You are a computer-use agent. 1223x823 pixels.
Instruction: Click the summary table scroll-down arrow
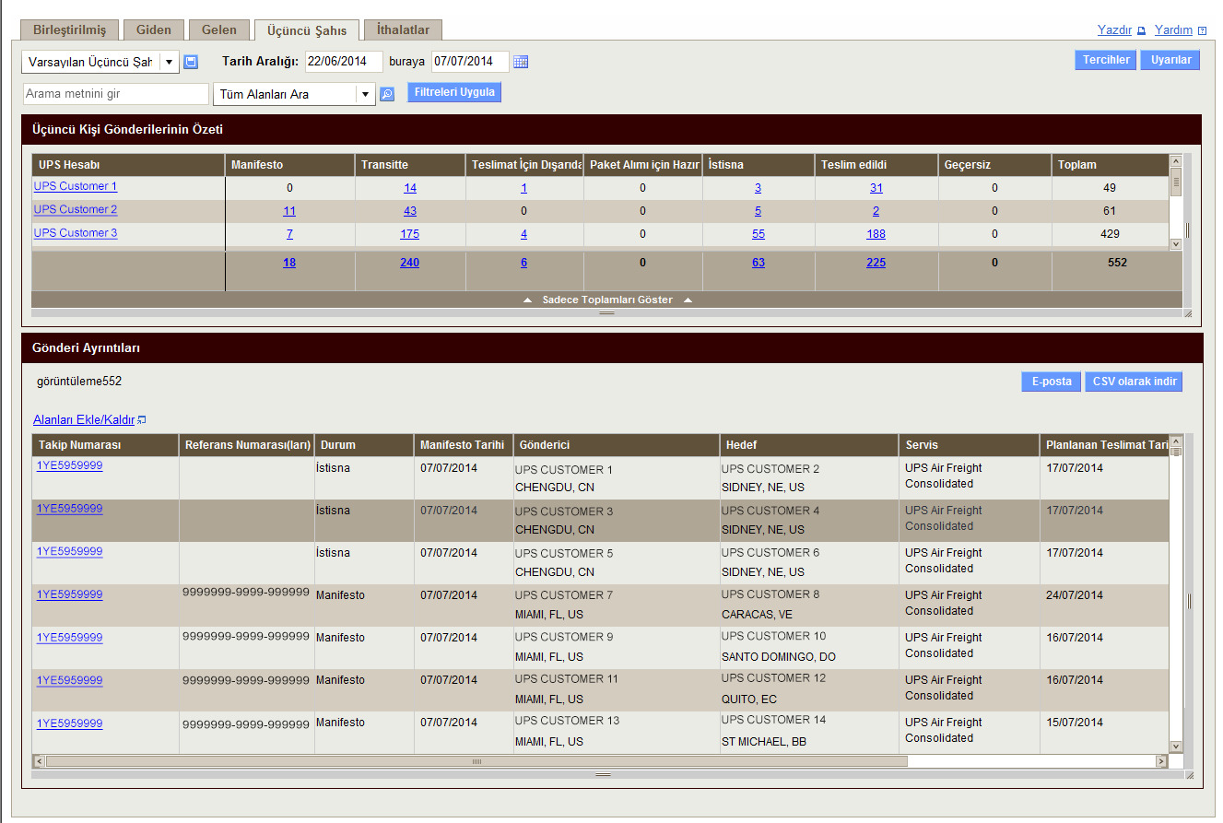(1176, 244)
